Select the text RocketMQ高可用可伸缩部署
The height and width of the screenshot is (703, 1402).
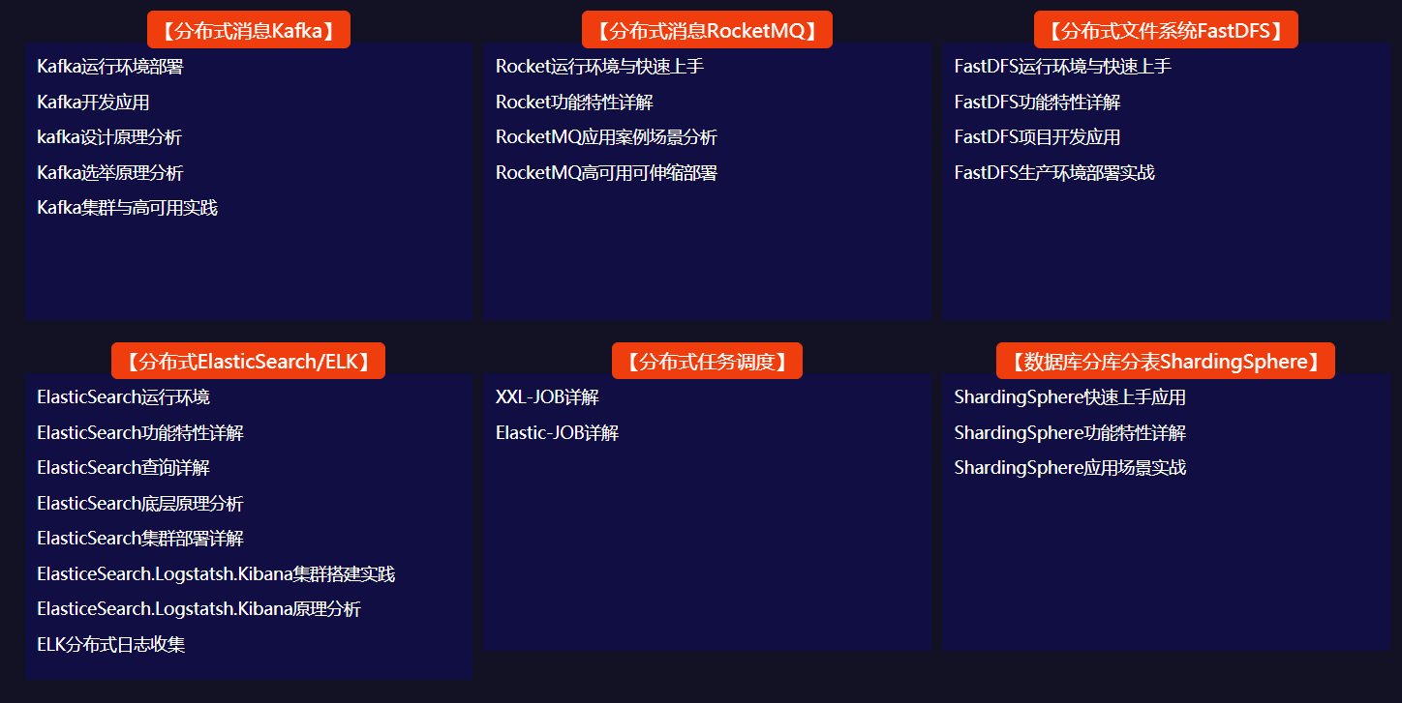point(606,173)
